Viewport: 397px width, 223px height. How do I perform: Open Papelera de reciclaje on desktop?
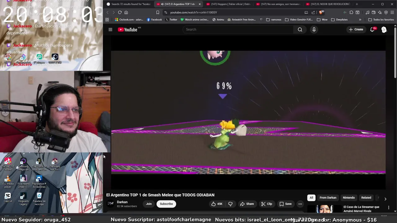(39, 199)
